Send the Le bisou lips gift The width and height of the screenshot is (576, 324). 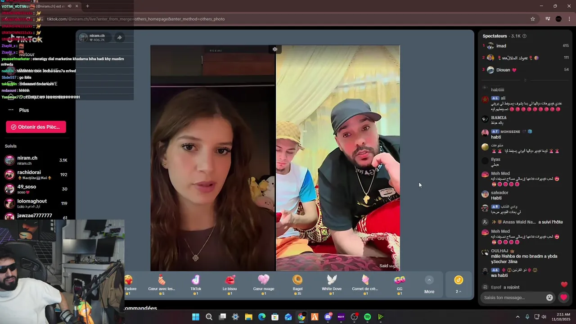pos(229,284)
